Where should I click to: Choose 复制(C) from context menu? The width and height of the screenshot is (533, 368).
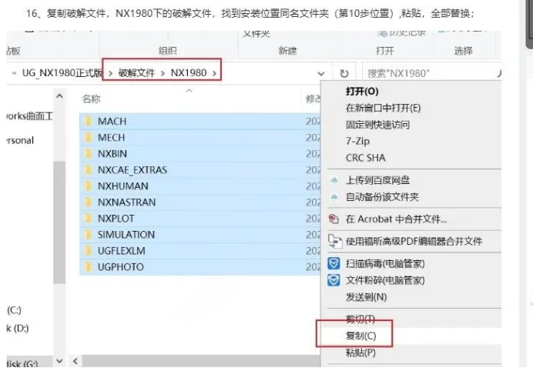(360, 336)
